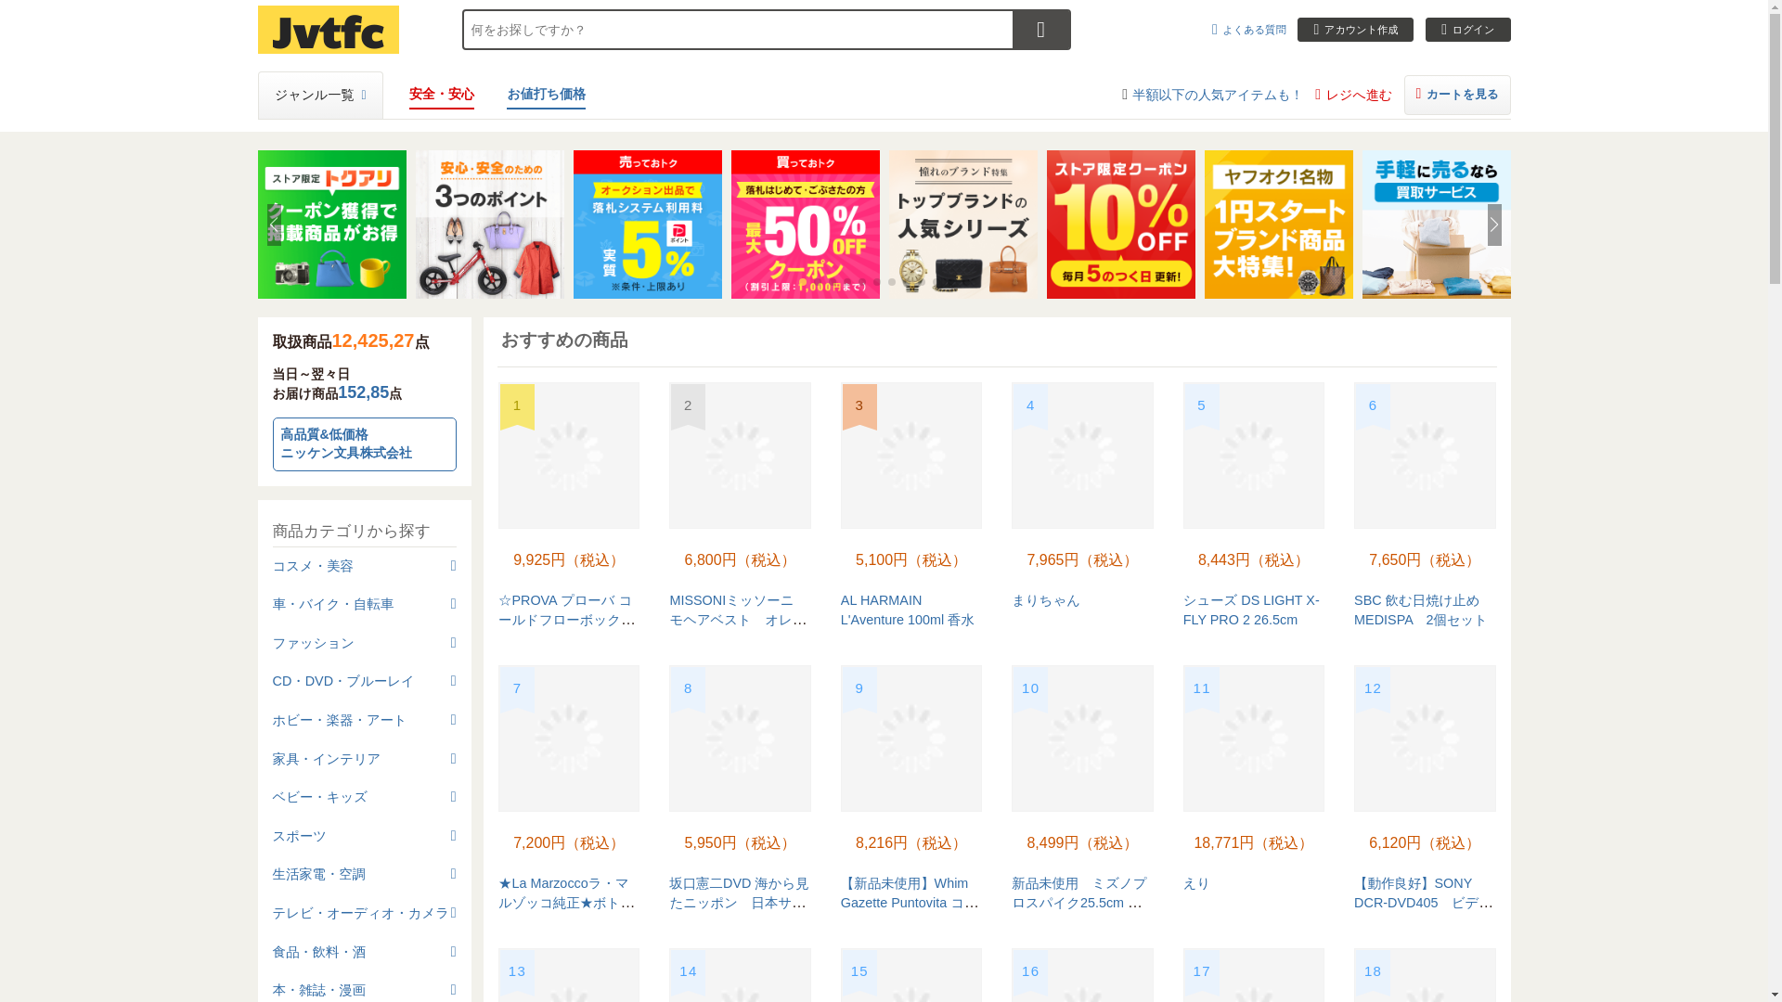The image size is (1782, 1002).
Task: Click アカウント作成 account button
Action: (x=1354, y=30)
